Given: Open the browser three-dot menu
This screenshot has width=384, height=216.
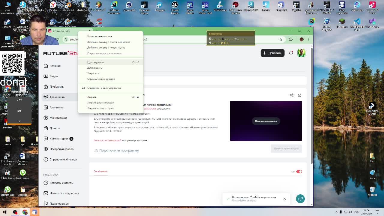Looking at the screenshot, I should click(x=308, y=39).
